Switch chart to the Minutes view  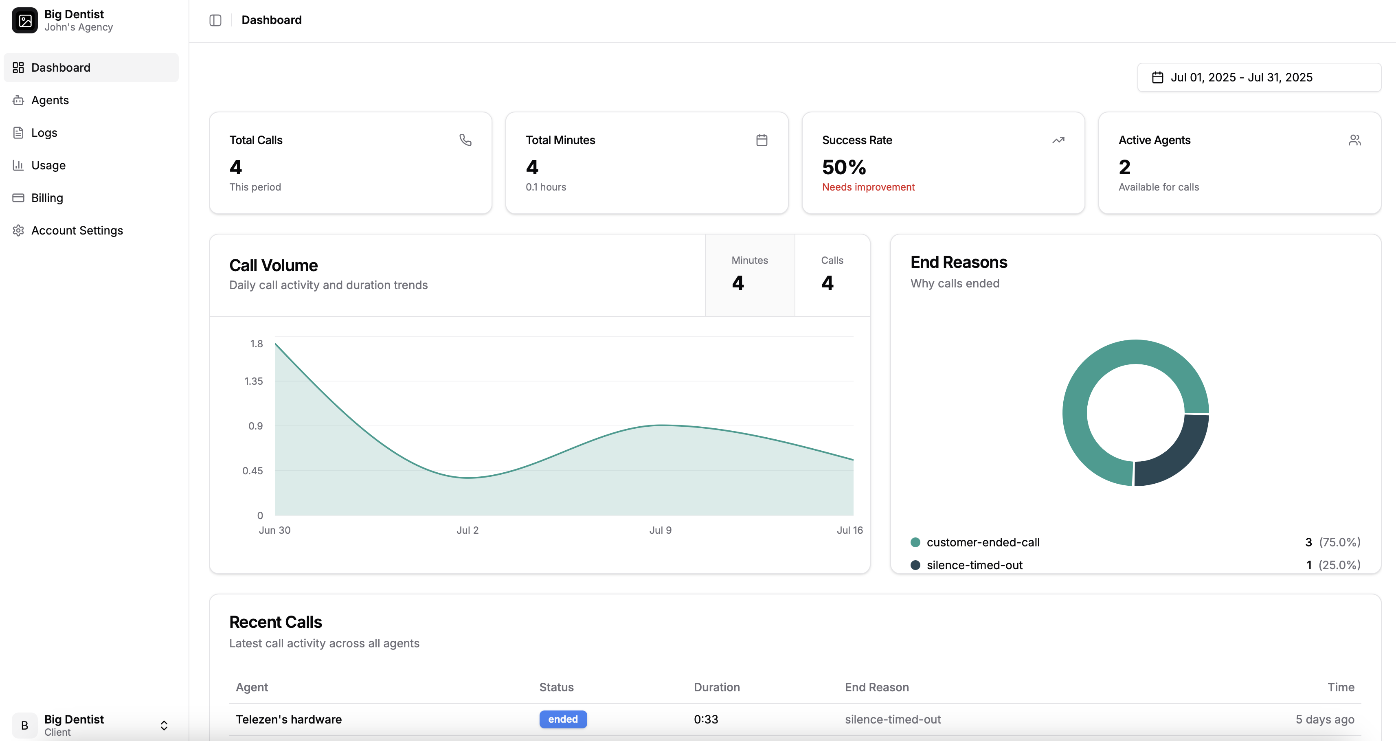tap(749, 275)
